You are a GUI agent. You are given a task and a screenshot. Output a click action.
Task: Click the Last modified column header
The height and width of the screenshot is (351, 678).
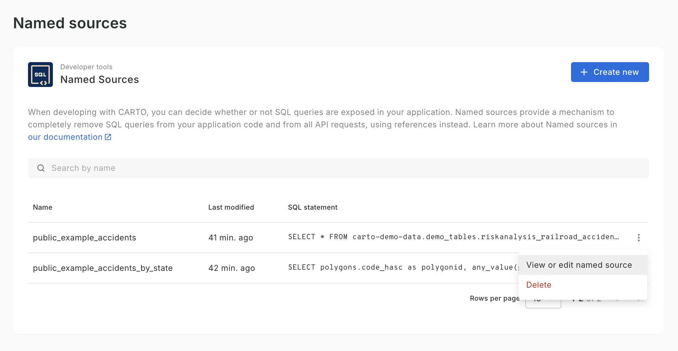[231, 207]
